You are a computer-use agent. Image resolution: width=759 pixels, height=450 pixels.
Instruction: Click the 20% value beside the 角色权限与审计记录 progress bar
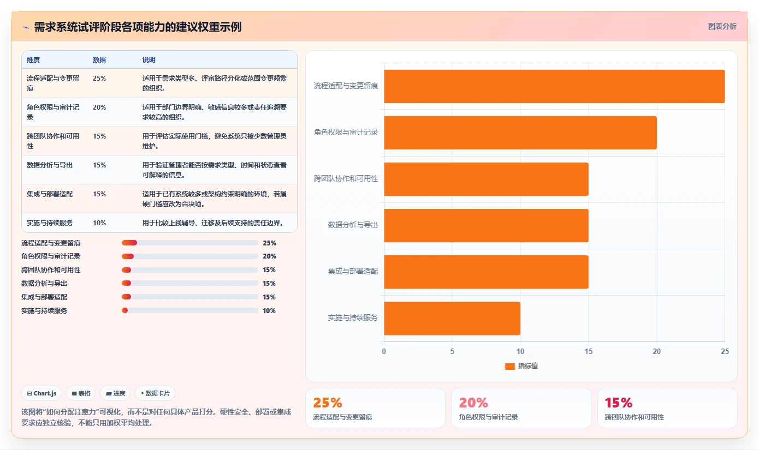point(269,256)
